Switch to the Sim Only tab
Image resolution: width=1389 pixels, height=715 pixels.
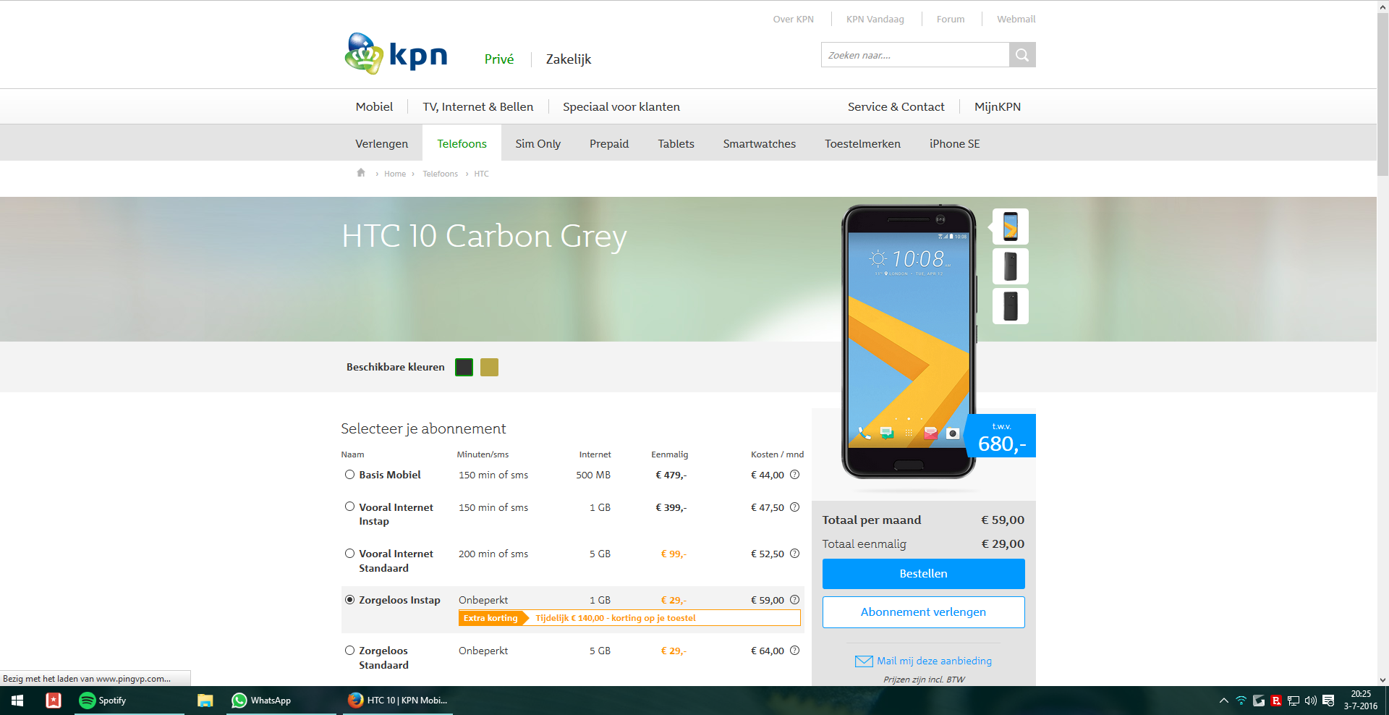[538, 143]
